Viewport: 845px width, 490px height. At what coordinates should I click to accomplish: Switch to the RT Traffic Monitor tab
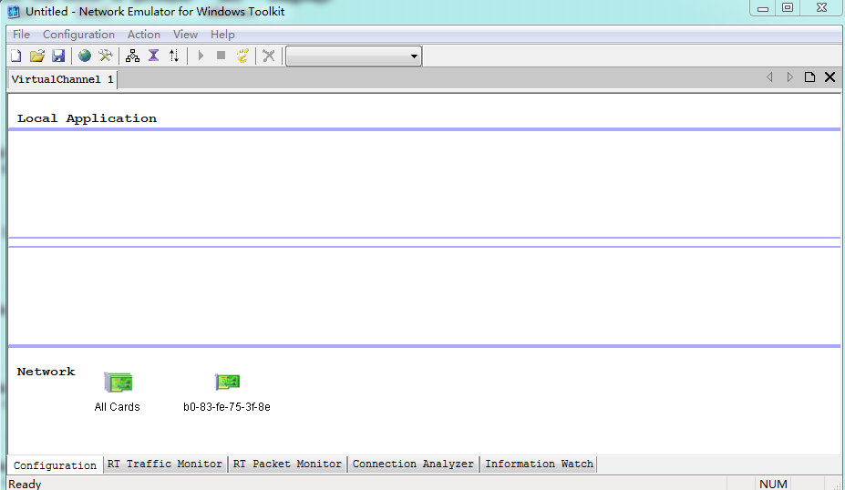(165, 464)
